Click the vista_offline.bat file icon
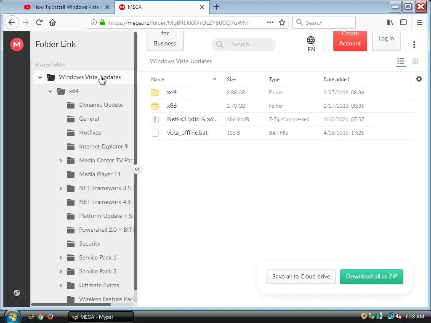Viewport: 431px width, 323px height. pos(155,132)
